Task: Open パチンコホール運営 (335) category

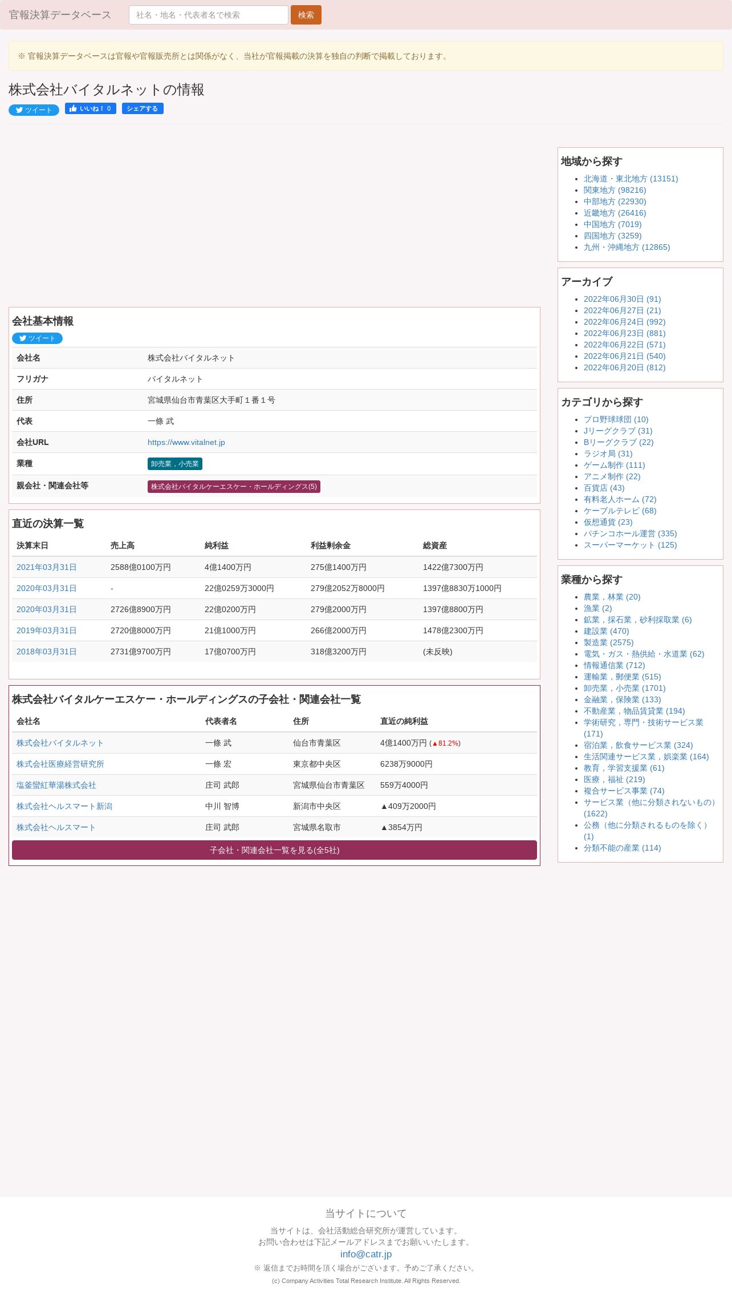Action: click(630, 533)
